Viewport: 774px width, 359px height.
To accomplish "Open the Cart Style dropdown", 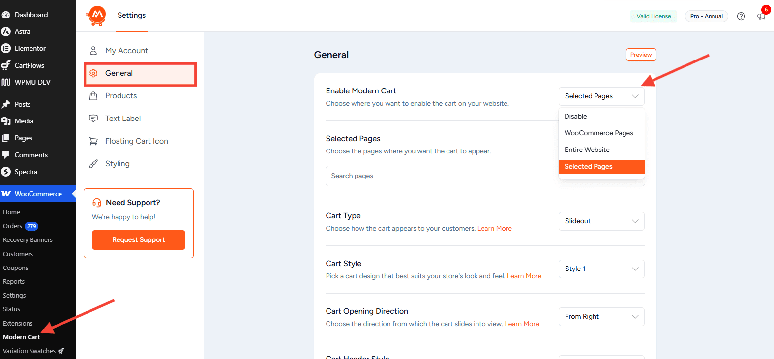I will tap(601, 269).
